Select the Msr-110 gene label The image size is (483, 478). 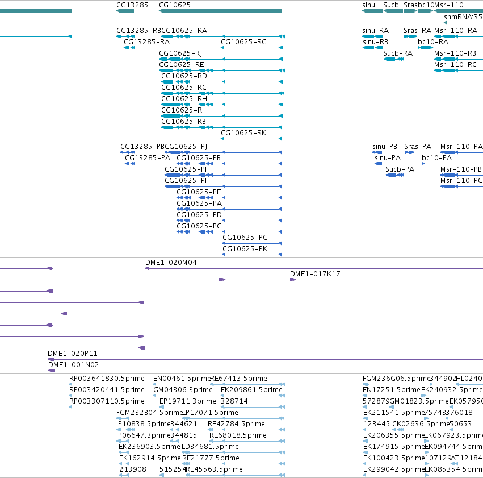(449, 5)
